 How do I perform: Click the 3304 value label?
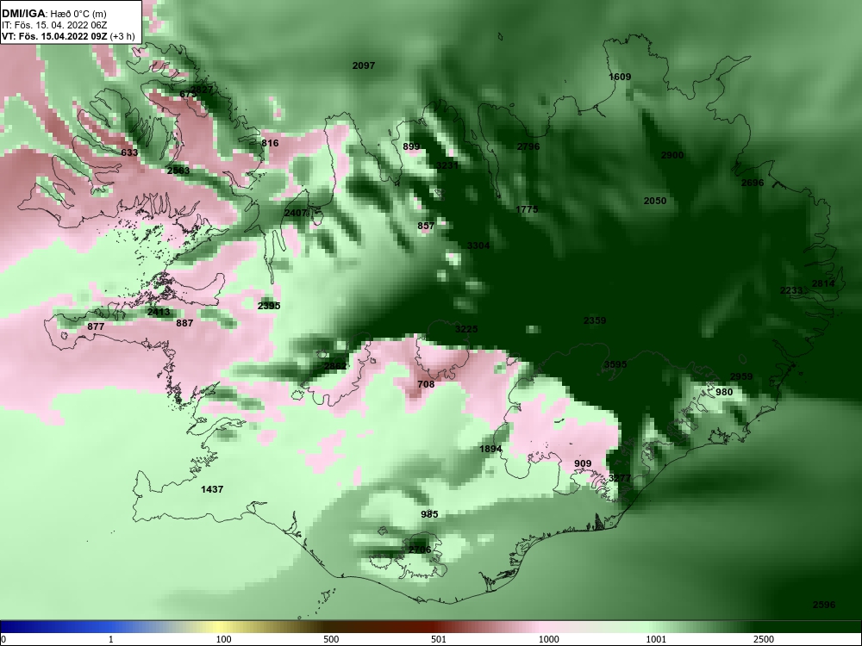pos(478,245)
